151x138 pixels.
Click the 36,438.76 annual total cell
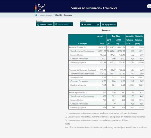(101, 47)
